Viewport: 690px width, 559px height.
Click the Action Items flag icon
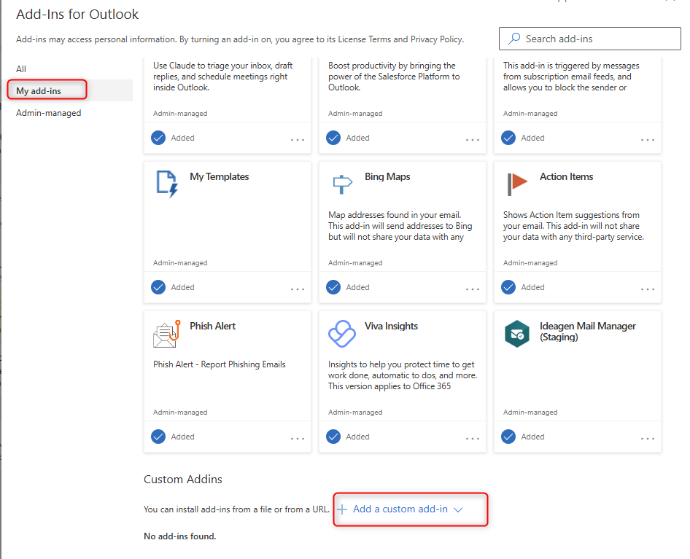click(x=517, y=184)
